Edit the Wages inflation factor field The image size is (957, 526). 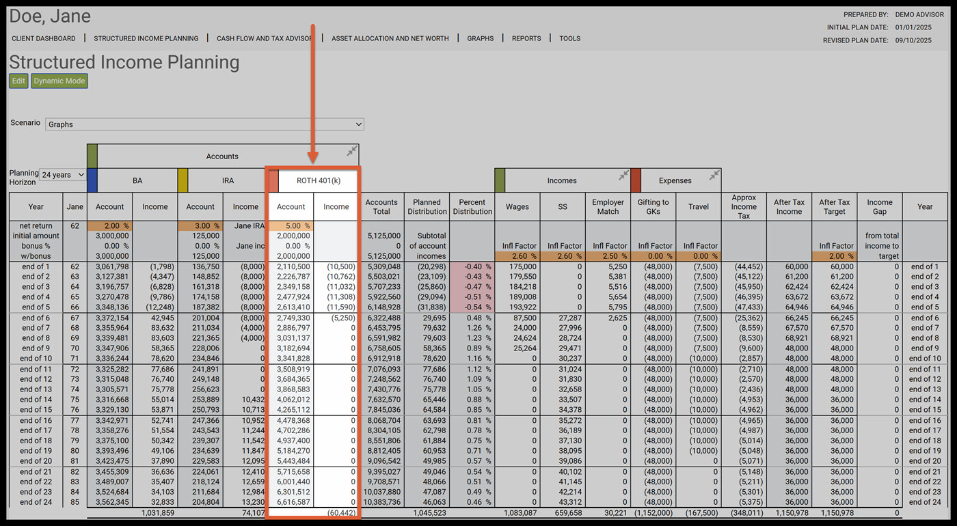point(517,256)
